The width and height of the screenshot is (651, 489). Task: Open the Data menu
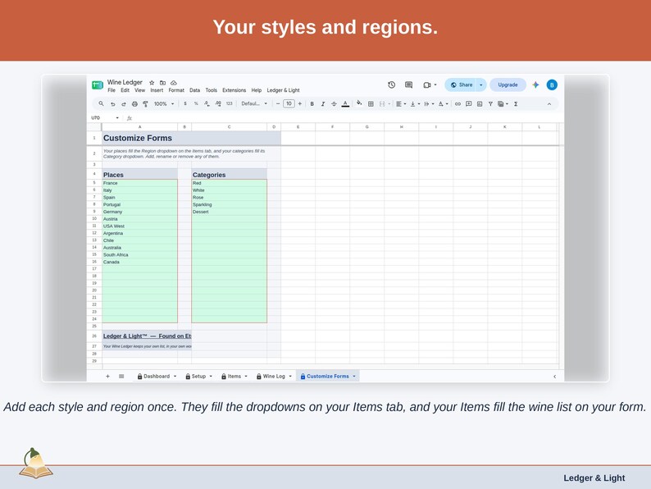tap(194, 90)
